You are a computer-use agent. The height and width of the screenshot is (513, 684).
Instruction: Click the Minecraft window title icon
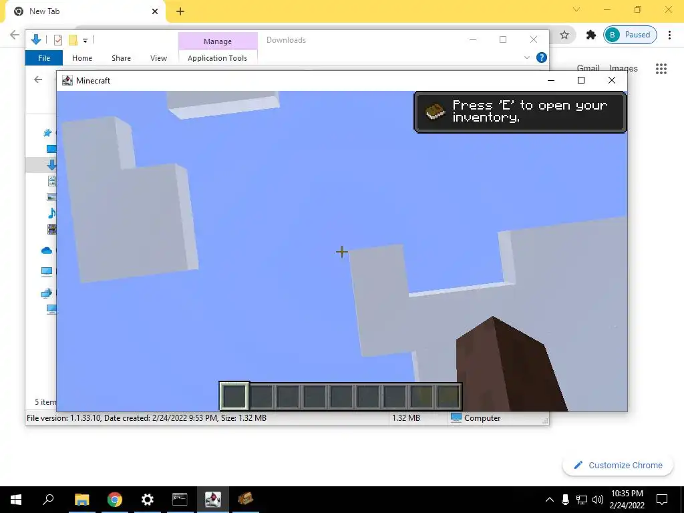67,80
